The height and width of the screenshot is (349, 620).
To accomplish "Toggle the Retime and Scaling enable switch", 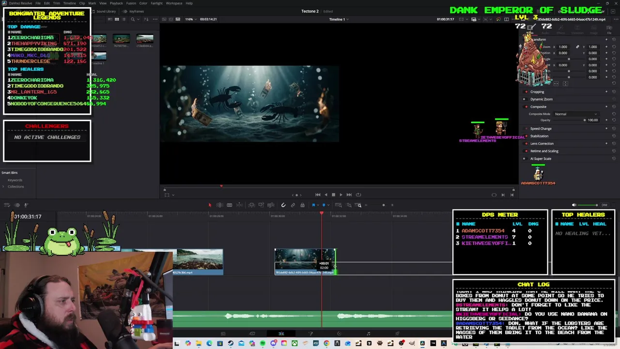I will tap(527, 151).
